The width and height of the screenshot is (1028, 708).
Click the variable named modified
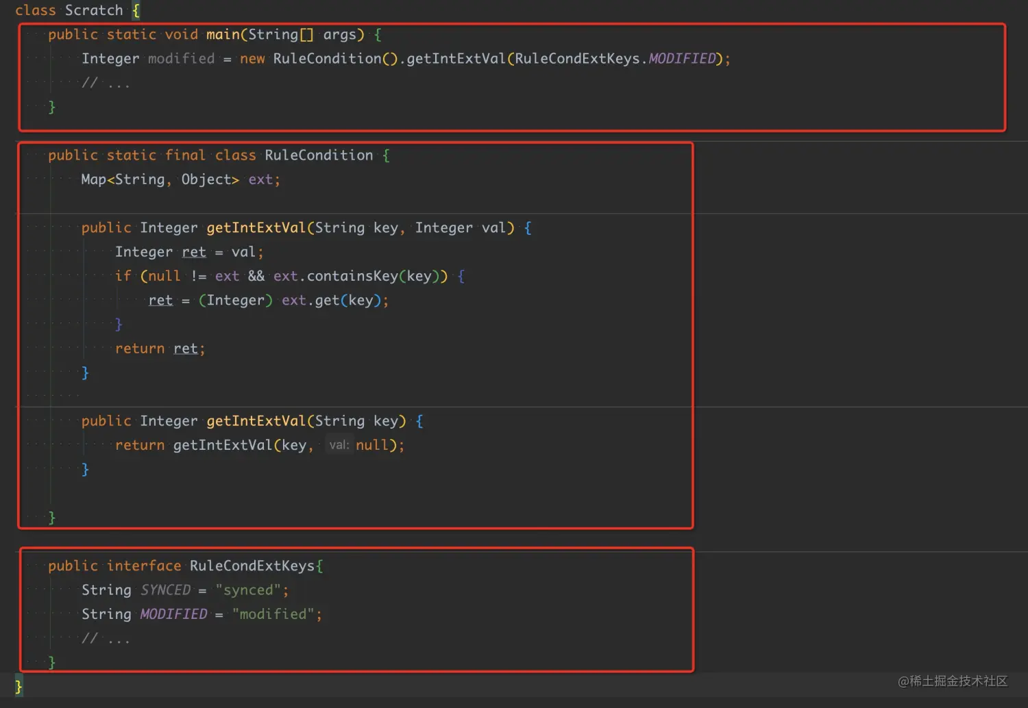182,59
